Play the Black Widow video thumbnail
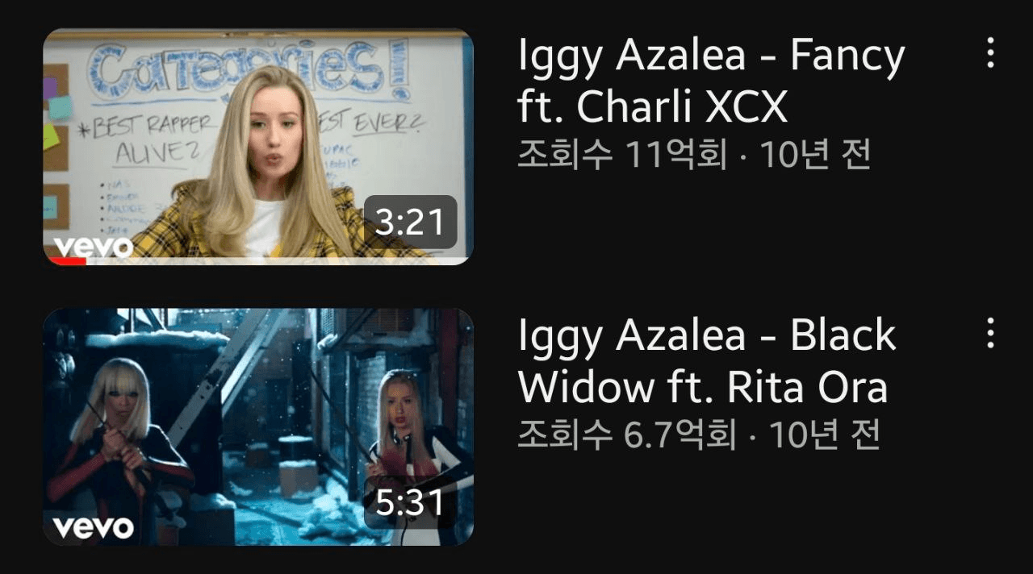Screen dimensions: 1033x574 (258, 427)
